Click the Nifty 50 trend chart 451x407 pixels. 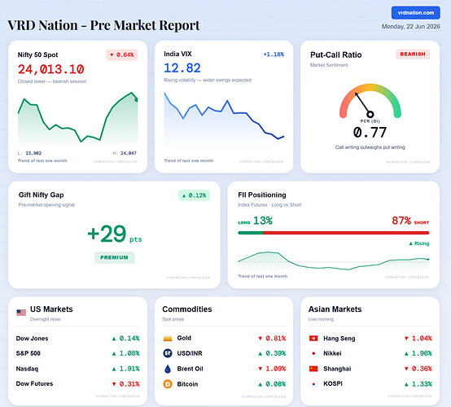coord(77,118)
